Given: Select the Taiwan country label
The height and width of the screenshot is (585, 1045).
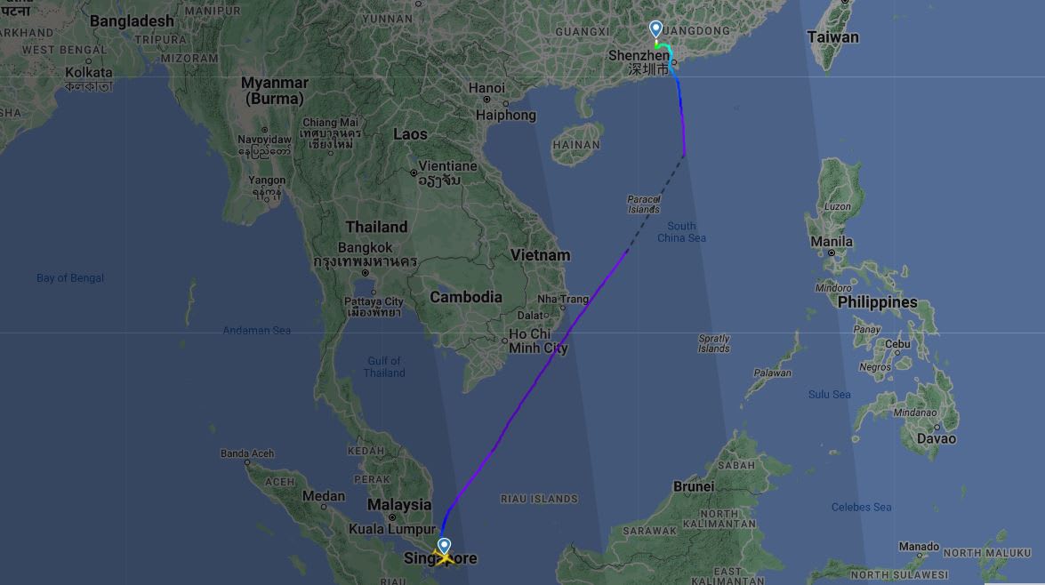Looking at the screenshot, I should (832, 37).
